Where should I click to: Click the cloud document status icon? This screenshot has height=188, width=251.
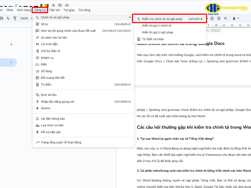(x=67, y=5)
